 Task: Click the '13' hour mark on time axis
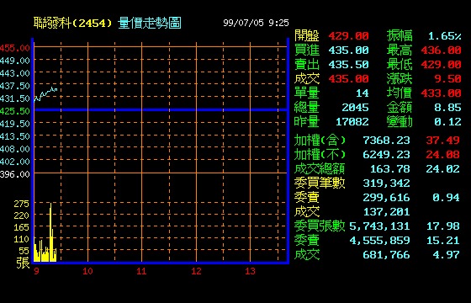pos(250,271)
